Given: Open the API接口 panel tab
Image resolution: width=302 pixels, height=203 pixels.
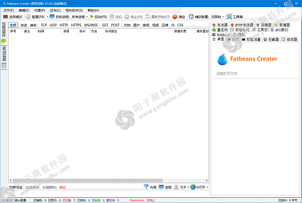Looking at the screenshot, I should (x=281, y=29).
